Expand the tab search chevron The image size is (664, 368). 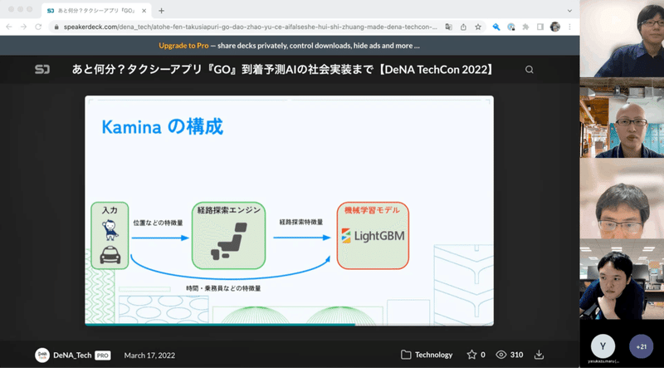(570, 11)
